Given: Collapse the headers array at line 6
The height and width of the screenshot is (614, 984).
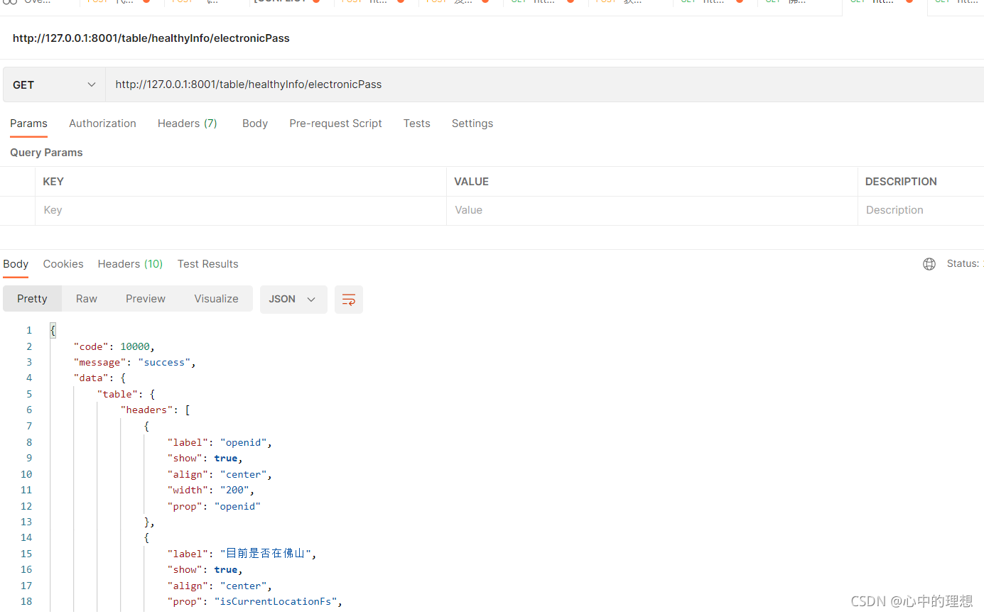Looking at the screenshot, I should [41, 410].
